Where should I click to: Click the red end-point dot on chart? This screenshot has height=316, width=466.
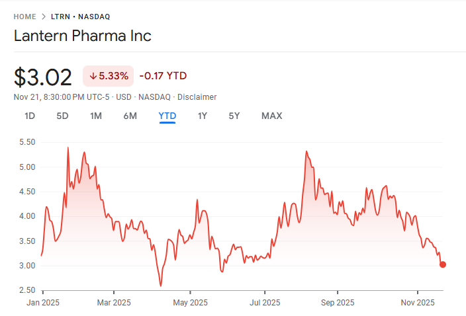tap(443, 264)
